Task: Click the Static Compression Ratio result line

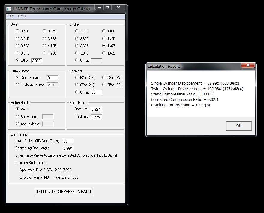Action: pyautogui.click(x=182, y=94)
